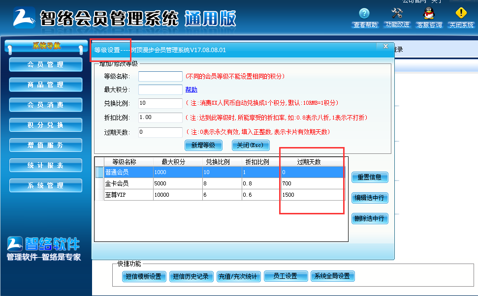This screenshot has height=296, width=478.
Task: Click the 过期天数 input field
Action: [160, 132]
